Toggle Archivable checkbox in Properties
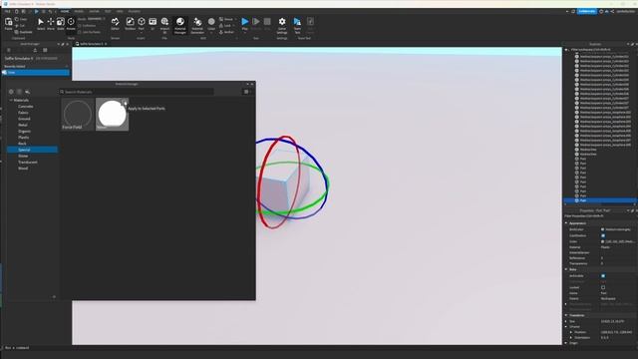Viewport: 638px width, 359px height. click(x=603, y=276)
